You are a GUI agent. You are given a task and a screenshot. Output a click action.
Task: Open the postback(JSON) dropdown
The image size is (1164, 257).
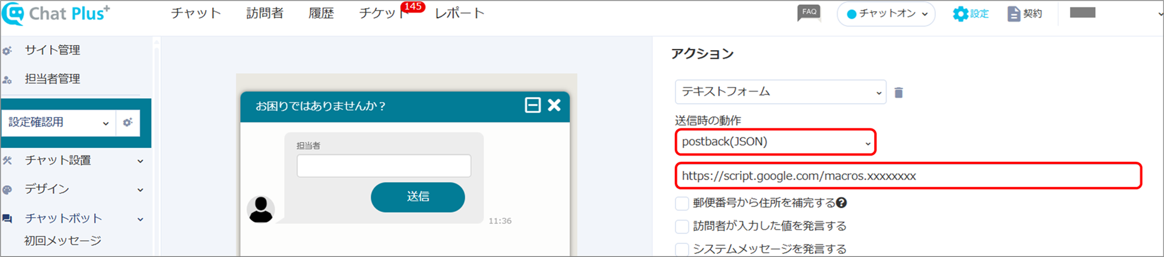[775, 142]
